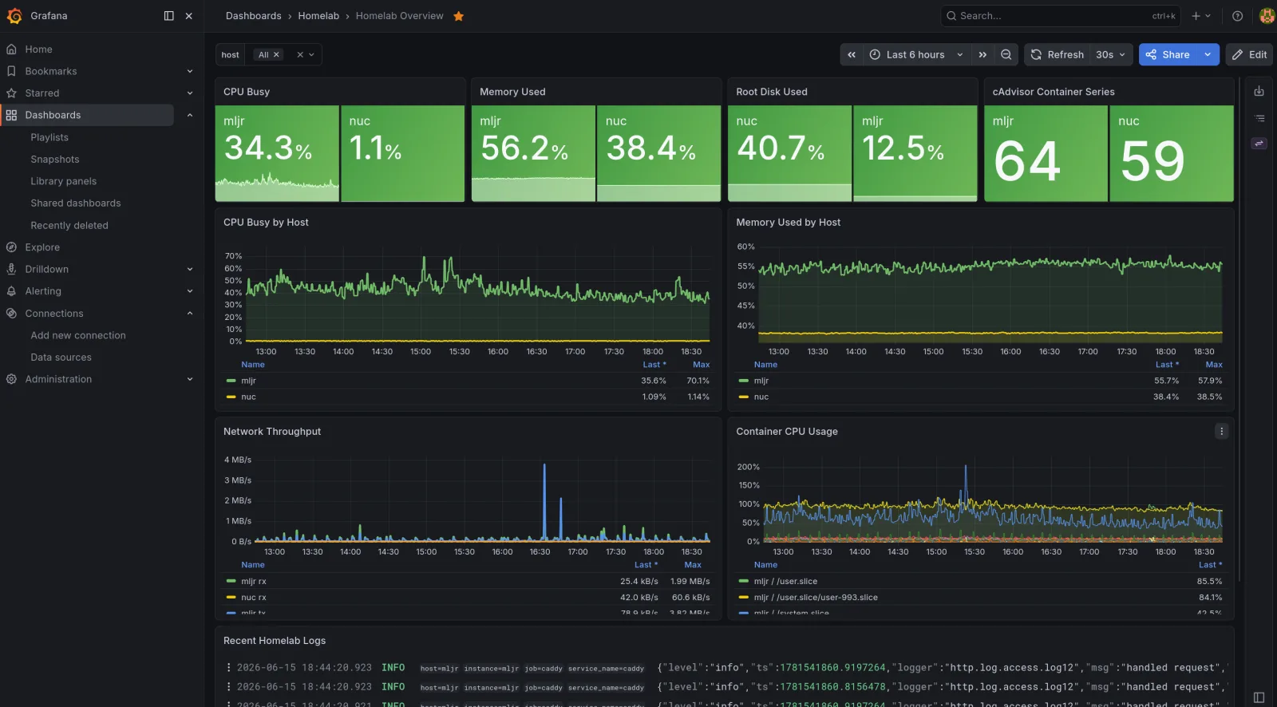The width and height of the screenshot is (1277, 707).
Task: Zoom out the time range
Action: pyautogui.click(x=1006, y=55)
